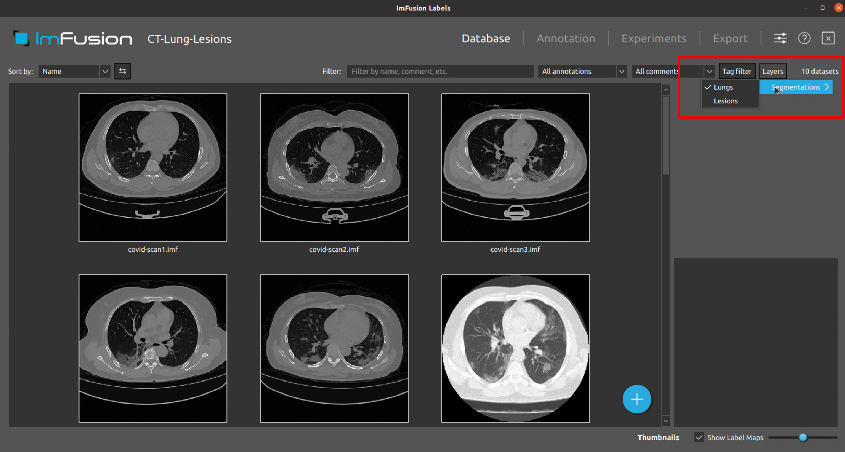This screenshot has height=452, width=845.
Task: Click the Filter by name input field
Action: 440,71
